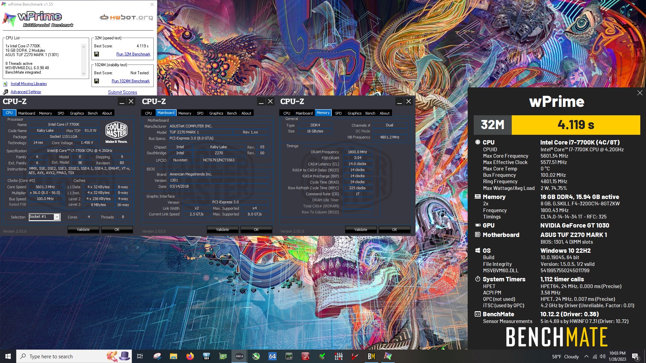Open the green circuit card taskbar icon
The image size is (646, 363).
point(223,356)
